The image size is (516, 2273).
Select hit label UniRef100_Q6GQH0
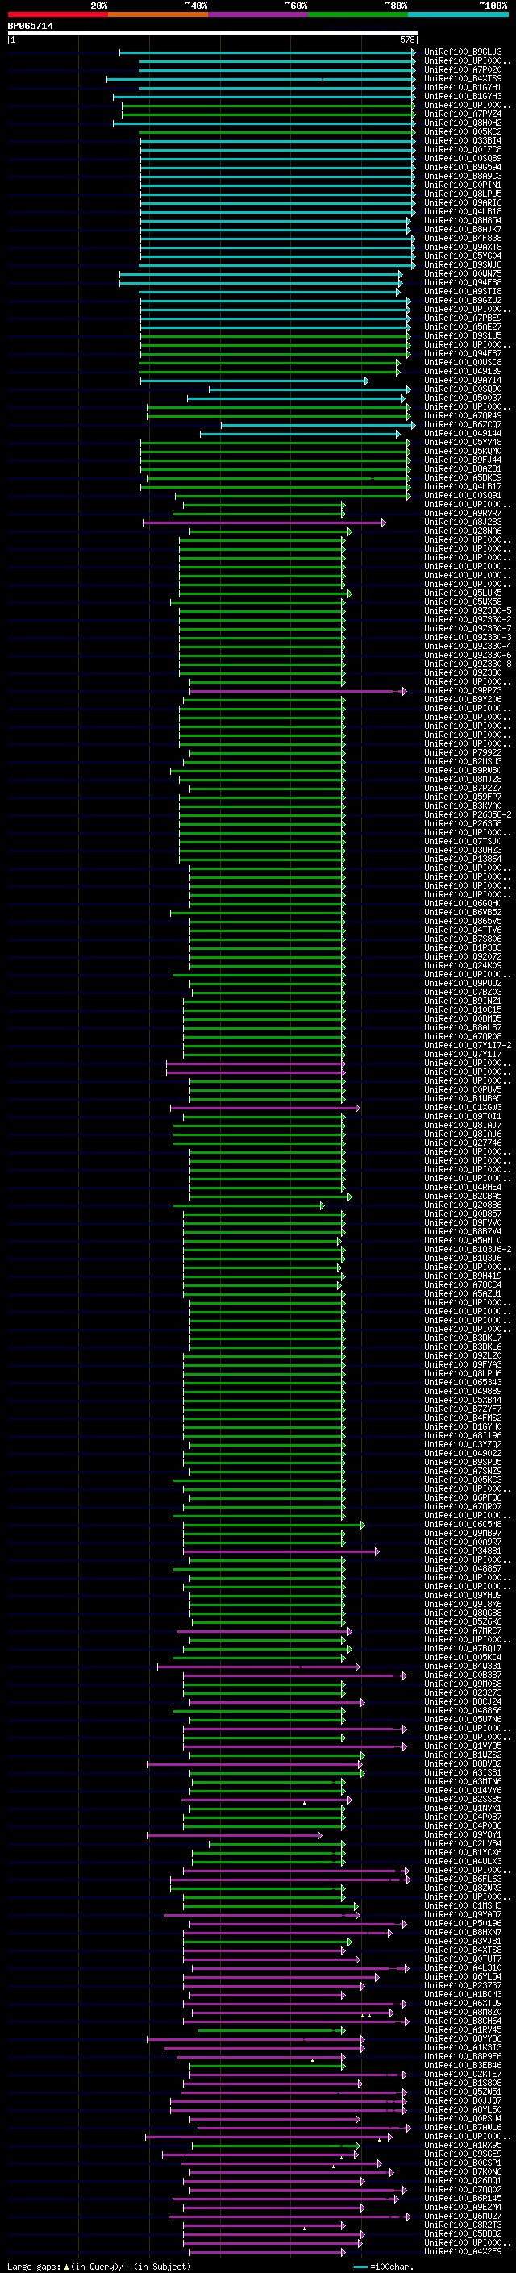[x=463, y=904]
